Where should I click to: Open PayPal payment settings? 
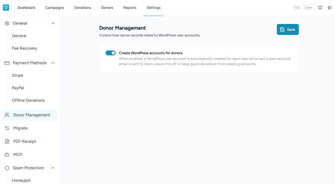coord(18,88)
